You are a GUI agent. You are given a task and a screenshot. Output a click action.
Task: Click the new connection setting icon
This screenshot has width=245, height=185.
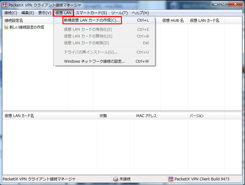pyautogui.click(x=6, y=27)
